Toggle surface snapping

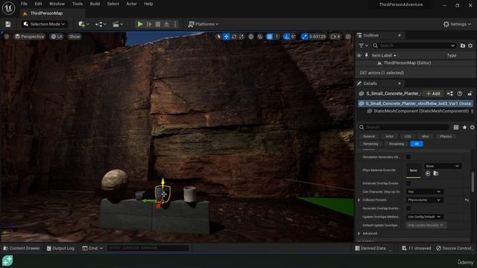260,36
